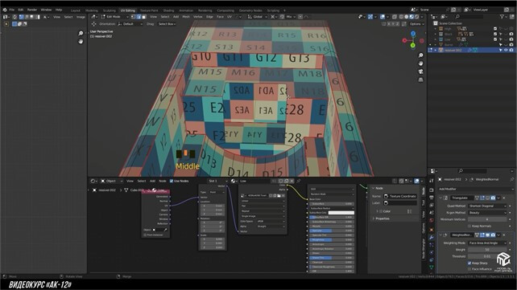Open the Orientation Default dropdown
This screenshot has width=517, height=290.
[130, 24]
